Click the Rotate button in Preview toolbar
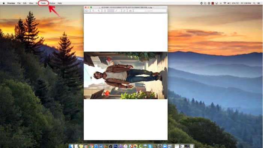 point(124,11)
